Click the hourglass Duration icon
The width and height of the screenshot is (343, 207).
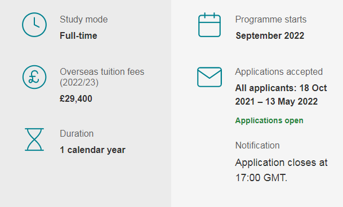pyautogui.click(x=34, y=139)
